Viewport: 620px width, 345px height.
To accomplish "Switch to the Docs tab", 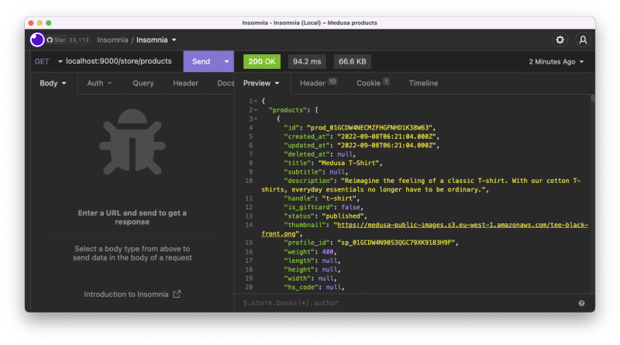I will [226, 83].
